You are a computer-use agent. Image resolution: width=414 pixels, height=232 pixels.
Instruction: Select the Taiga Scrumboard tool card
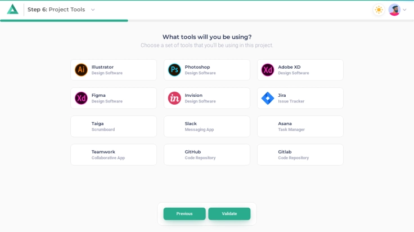pyautogui.click(x=114, y=126)
